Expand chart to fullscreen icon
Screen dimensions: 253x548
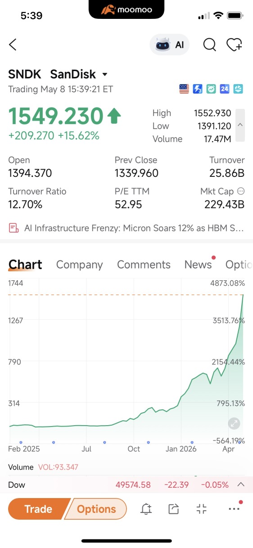click(234, 423)
